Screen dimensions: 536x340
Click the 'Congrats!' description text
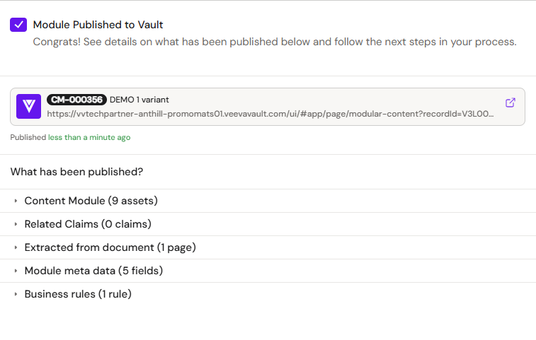click(x=275, y=42)
